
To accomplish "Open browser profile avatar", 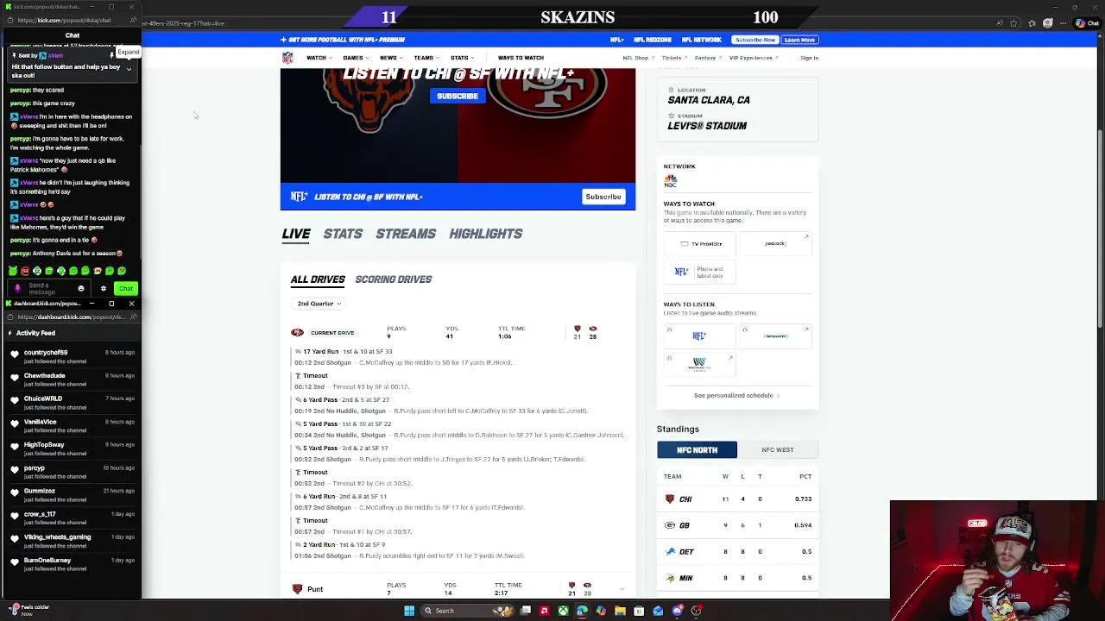I will click(1048, 23).
